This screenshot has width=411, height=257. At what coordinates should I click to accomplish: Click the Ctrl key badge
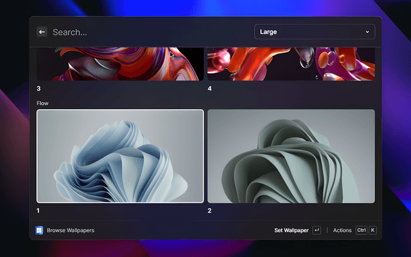point(361,230)
